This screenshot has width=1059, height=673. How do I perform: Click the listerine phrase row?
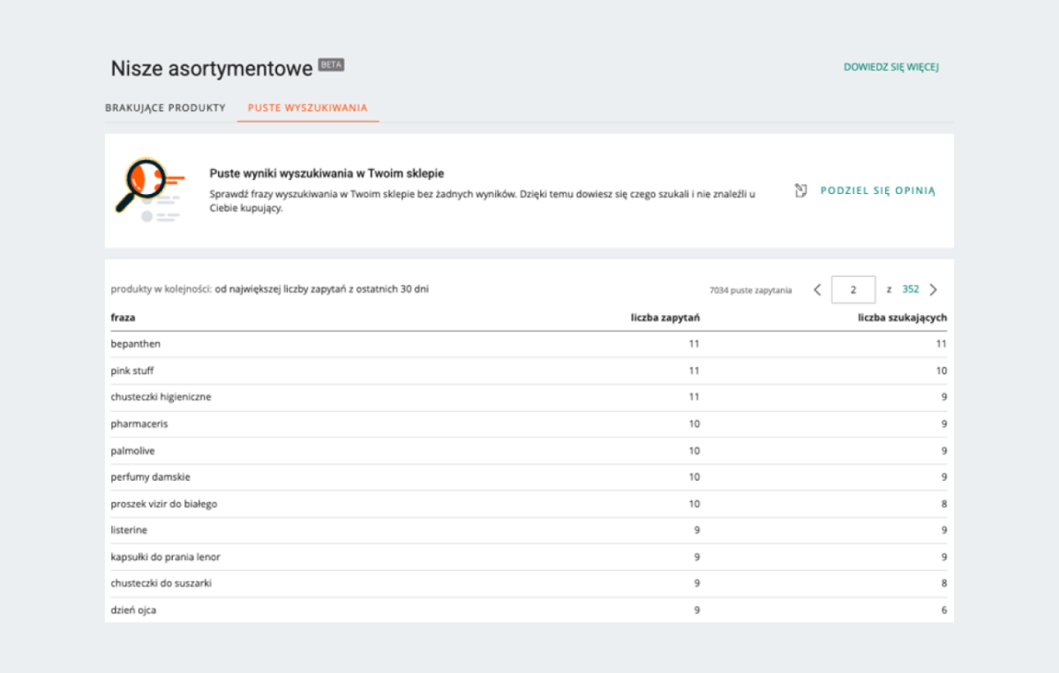[129, 530]
